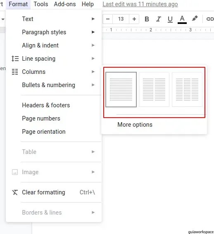
Task: Increase font size with plus button
Action: (134, 19)
